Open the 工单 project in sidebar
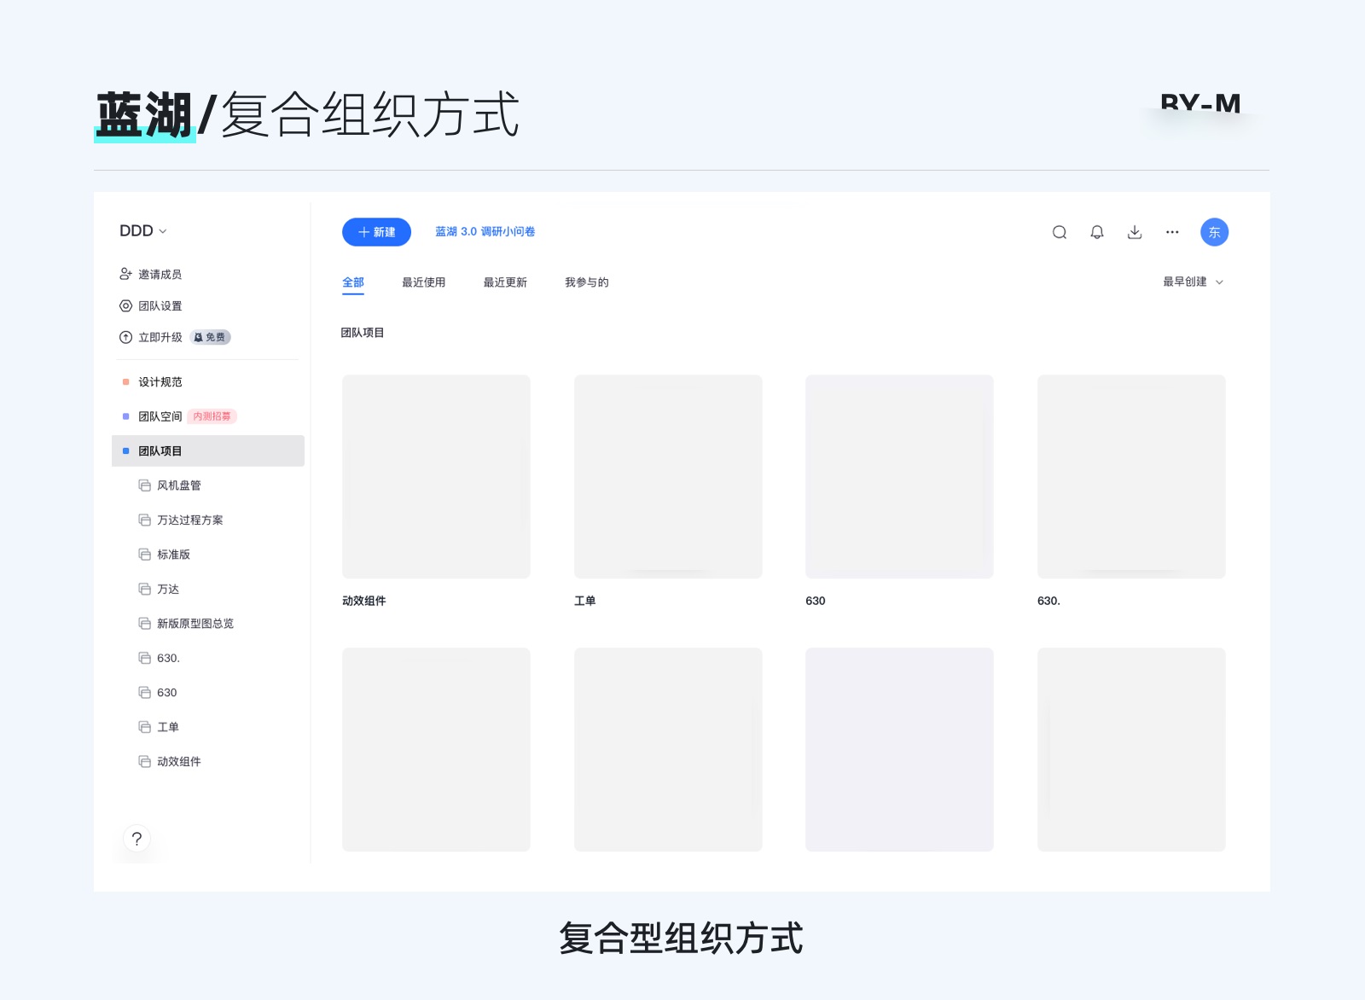1365x1000 pixels. pos(168,727)
